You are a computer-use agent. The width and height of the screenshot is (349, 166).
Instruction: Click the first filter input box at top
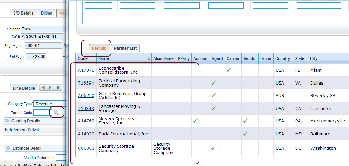click(98, 5)
